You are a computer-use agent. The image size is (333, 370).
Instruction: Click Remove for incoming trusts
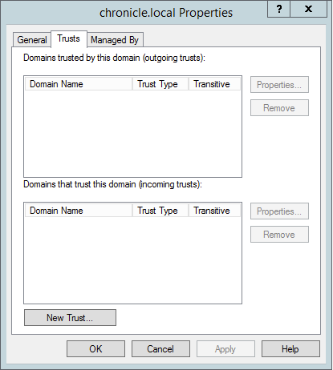point(279,235)
